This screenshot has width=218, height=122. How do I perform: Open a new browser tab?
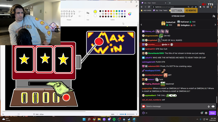[170, 3]
